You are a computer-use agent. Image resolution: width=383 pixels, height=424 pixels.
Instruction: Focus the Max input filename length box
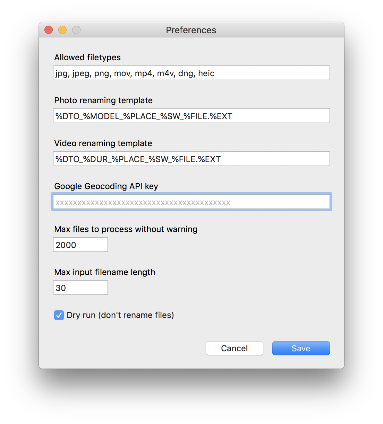[x=80, y=288]
